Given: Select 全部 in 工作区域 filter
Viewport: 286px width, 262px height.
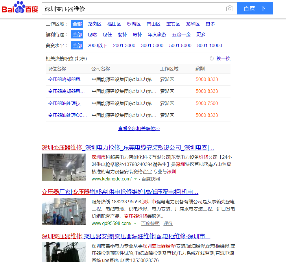Looking at the screenshot, I should tap(77, 24).
